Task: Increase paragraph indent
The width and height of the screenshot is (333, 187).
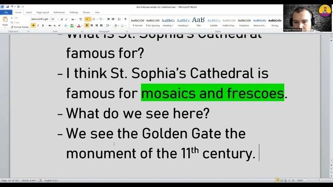Action: click(113, 19)
